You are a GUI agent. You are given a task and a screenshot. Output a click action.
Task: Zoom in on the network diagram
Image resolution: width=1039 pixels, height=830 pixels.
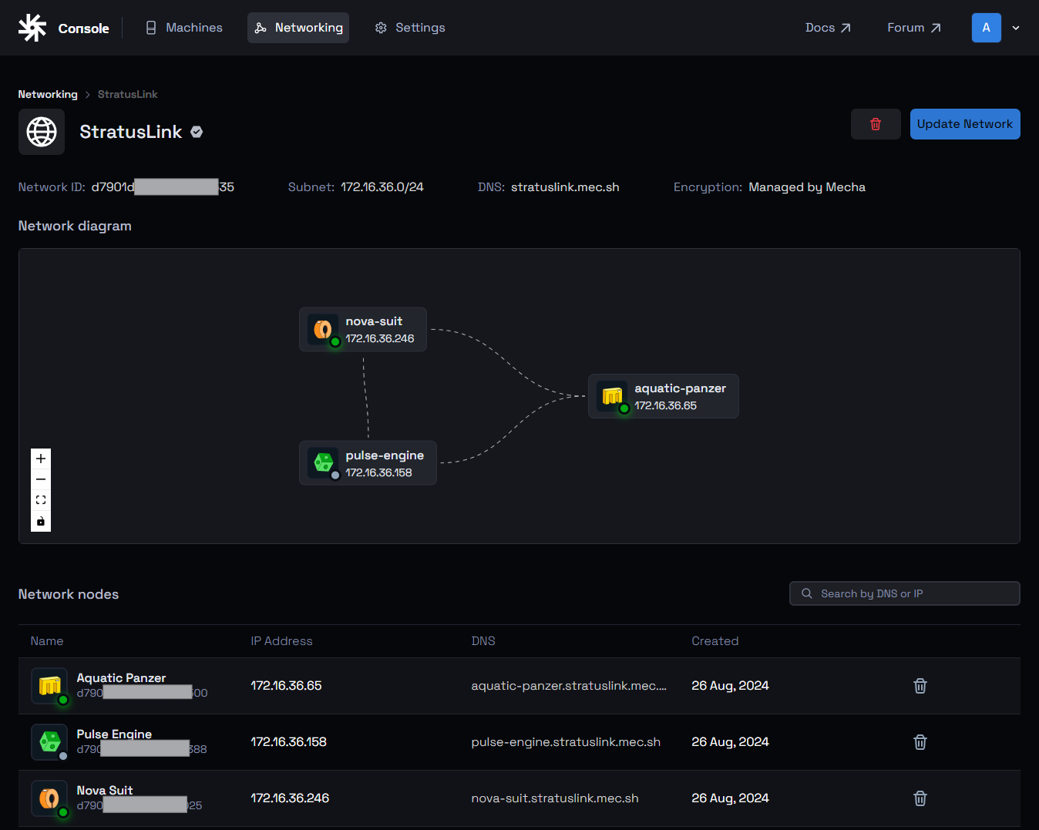[x=41, y=459]
